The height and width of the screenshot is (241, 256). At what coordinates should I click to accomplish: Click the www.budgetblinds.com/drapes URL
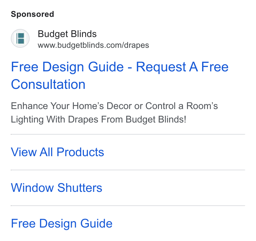pyautogui.click(x=93, y=45)
